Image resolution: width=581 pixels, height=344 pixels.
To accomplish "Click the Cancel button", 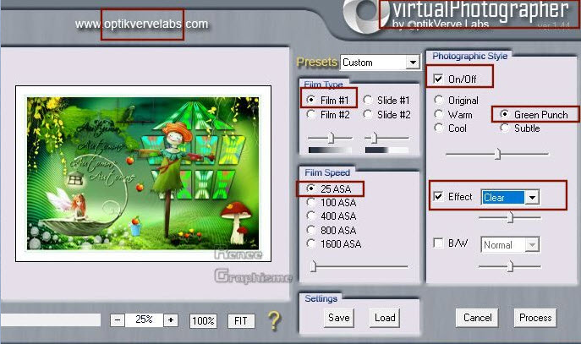I will pyautogui.click(x=477, y=318).
